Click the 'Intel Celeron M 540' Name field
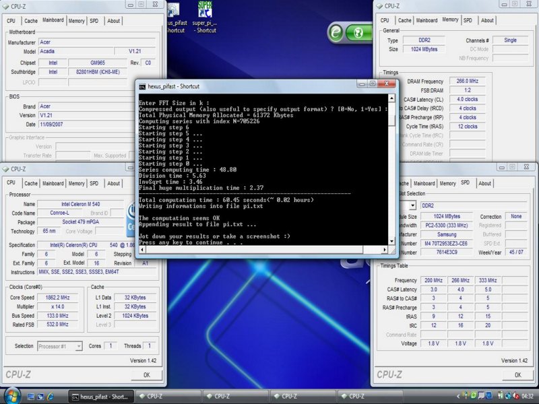This screenshot has height=404, width=539. (x=80, y=204)
